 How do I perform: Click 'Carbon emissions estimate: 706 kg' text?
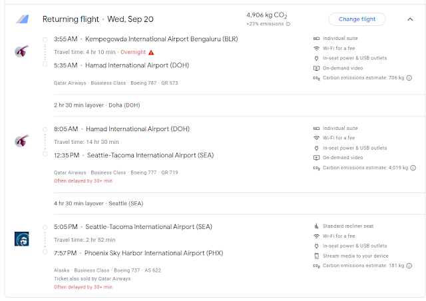363,78
